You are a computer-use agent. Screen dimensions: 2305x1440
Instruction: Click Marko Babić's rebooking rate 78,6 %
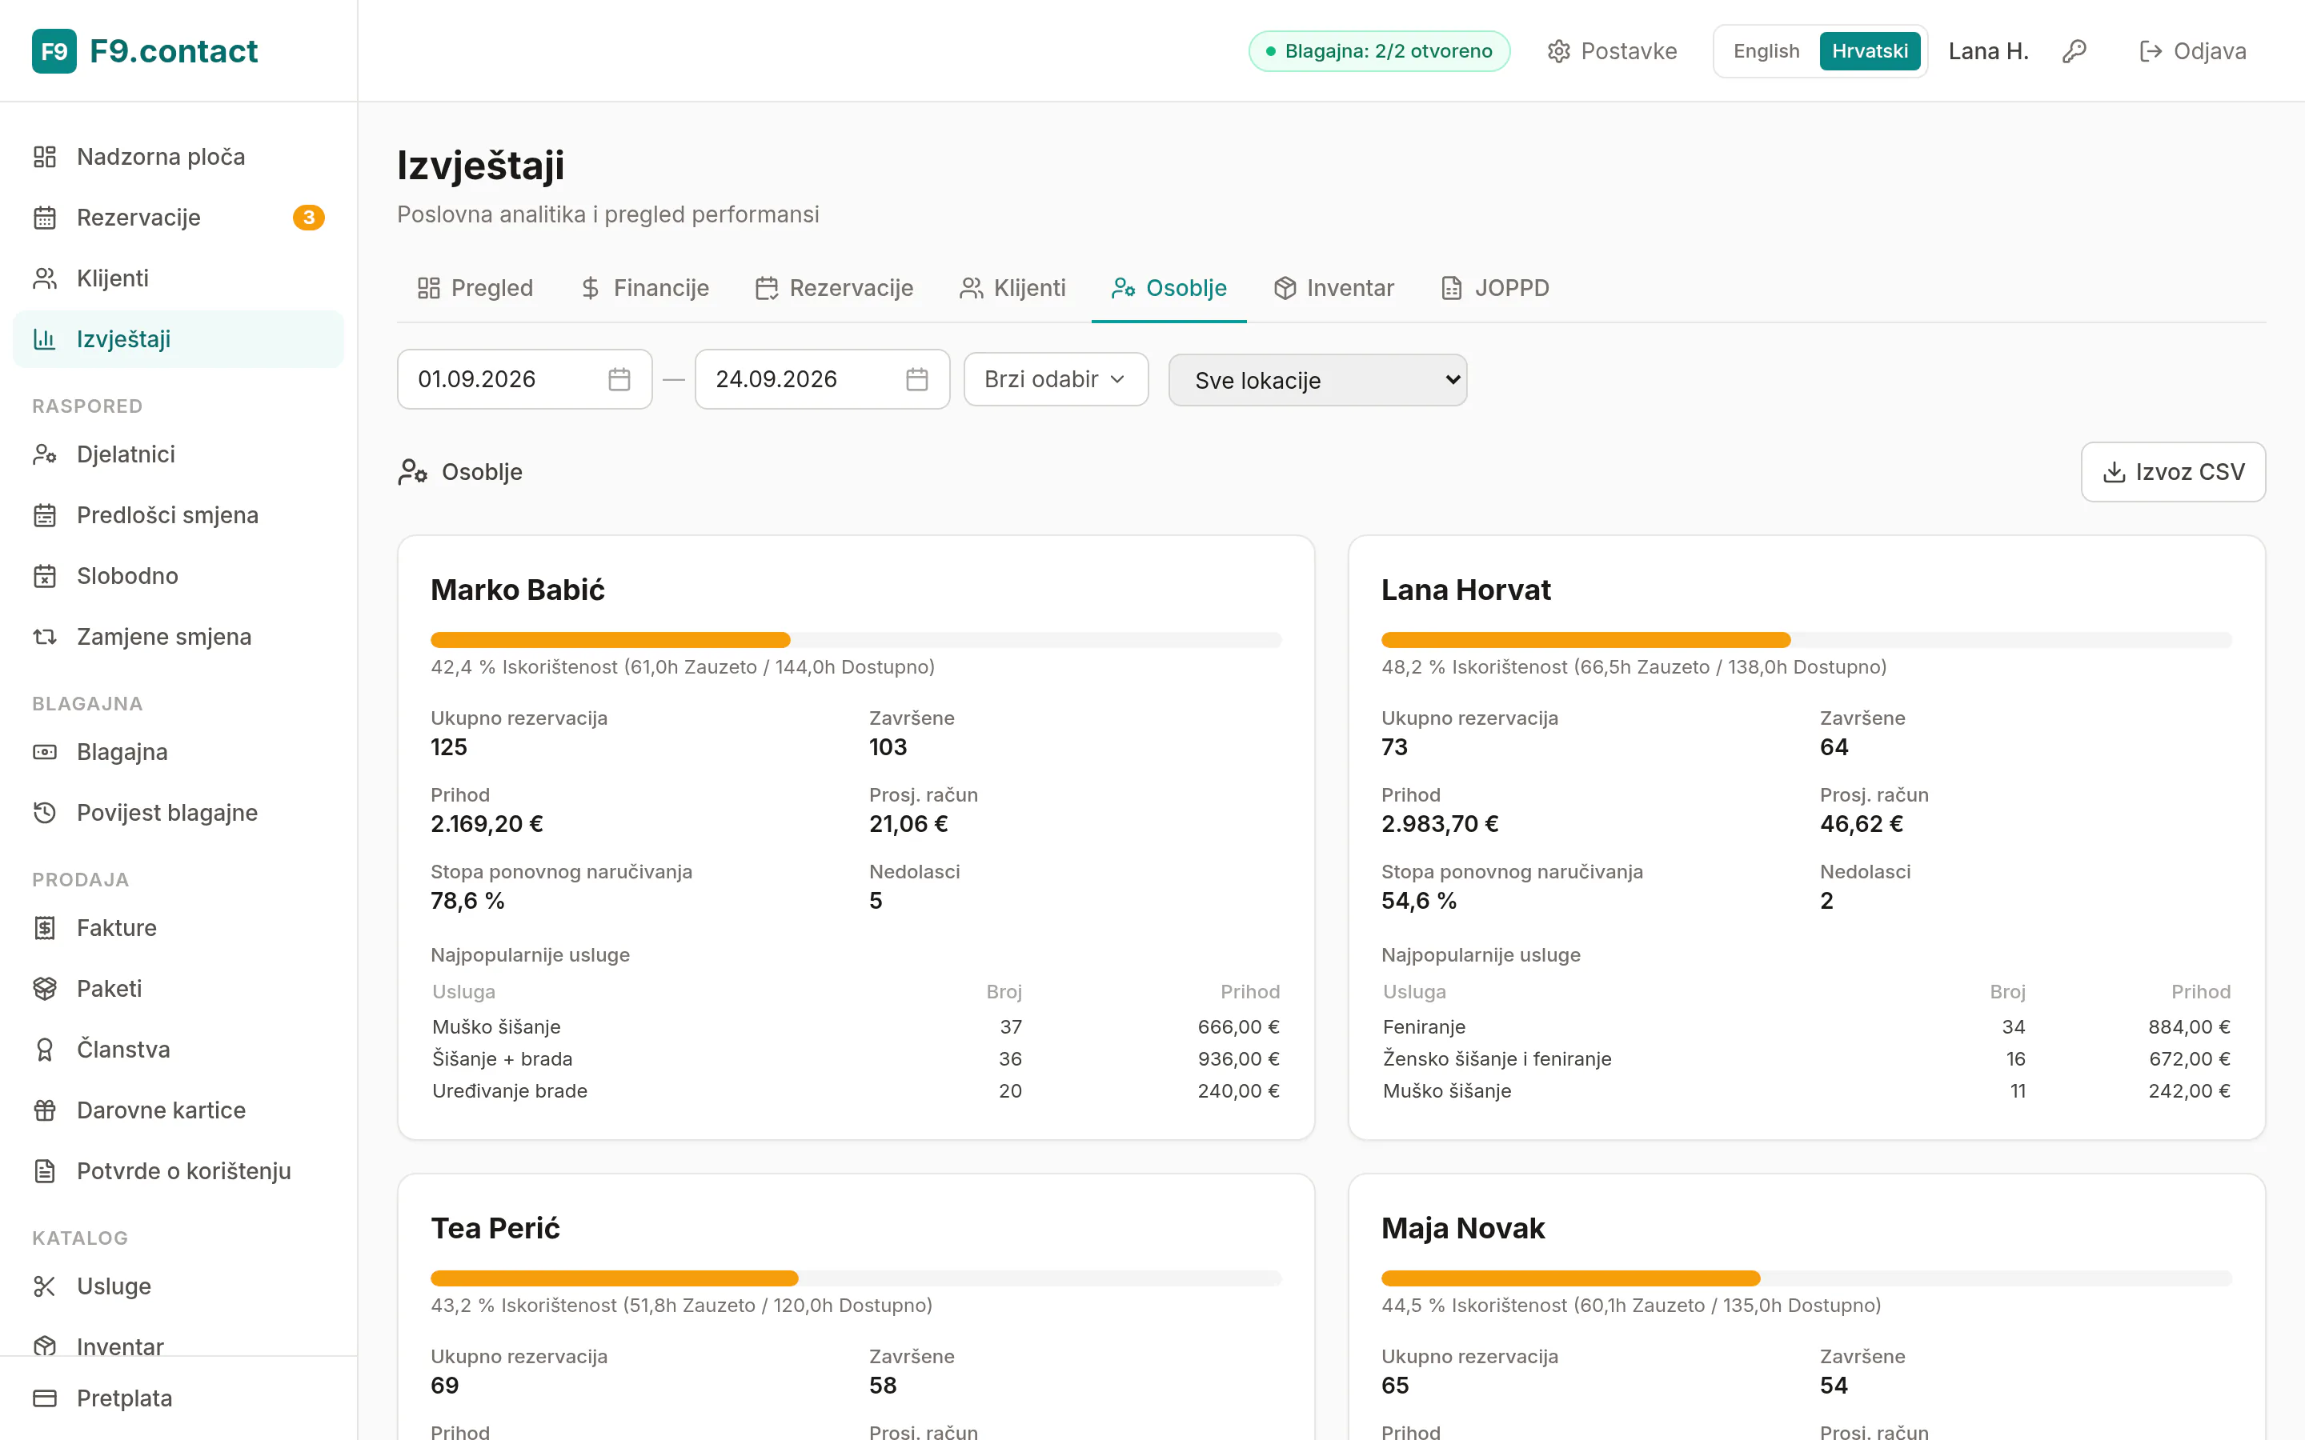(467, 901)
